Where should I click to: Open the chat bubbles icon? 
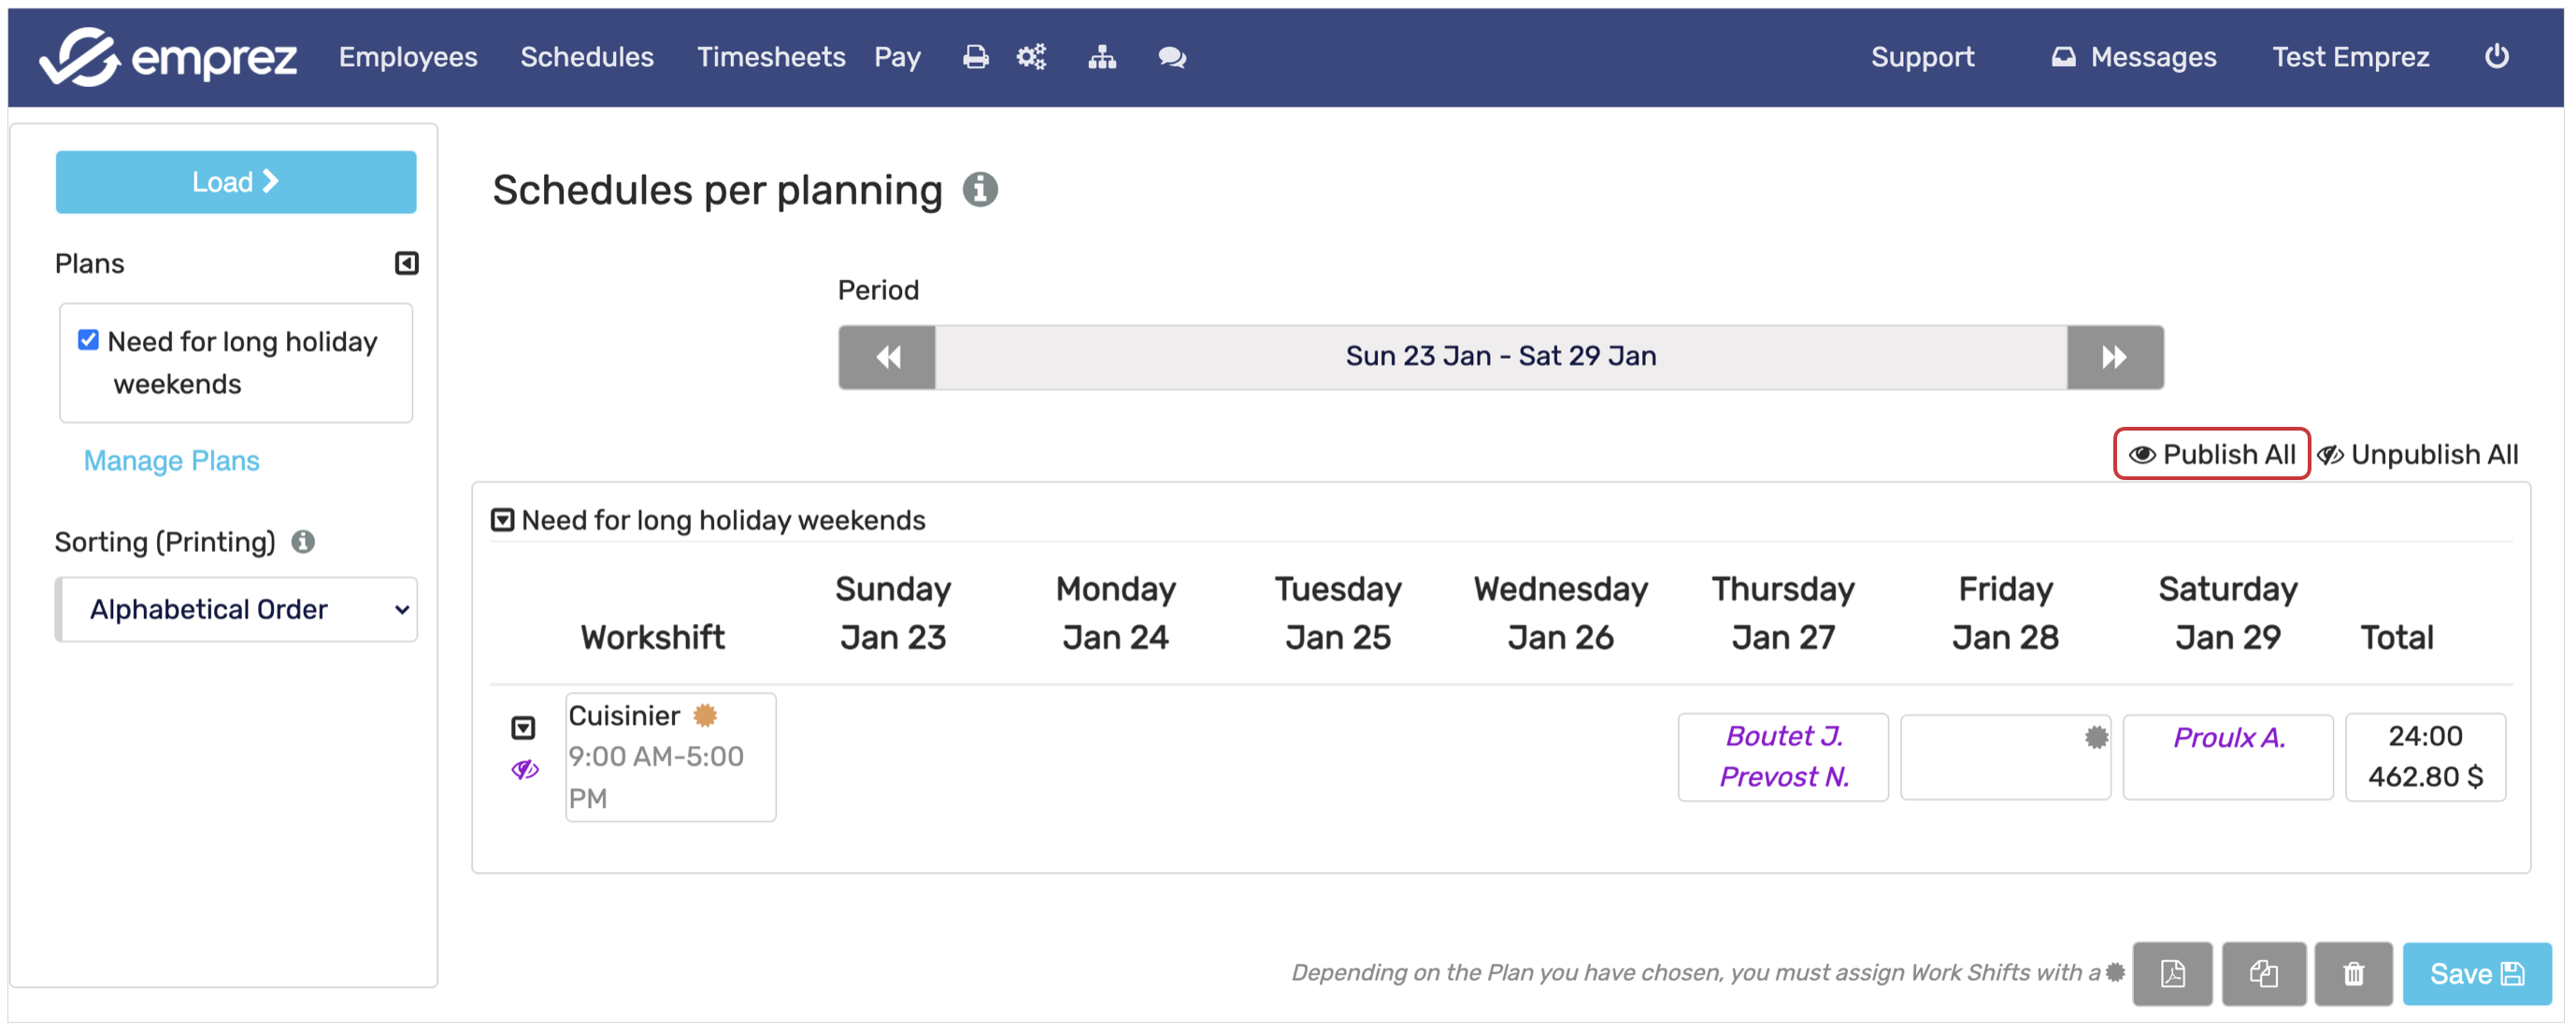(x=1172, y=57)
